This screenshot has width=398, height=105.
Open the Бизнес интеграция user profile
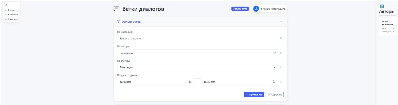click(269, 9)
